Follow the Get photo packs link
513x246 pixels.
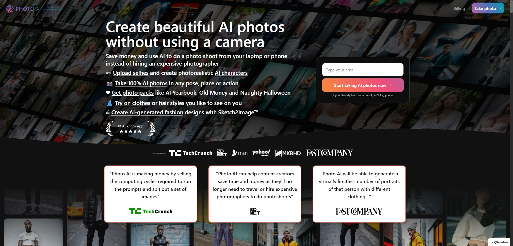pos(133,93)
